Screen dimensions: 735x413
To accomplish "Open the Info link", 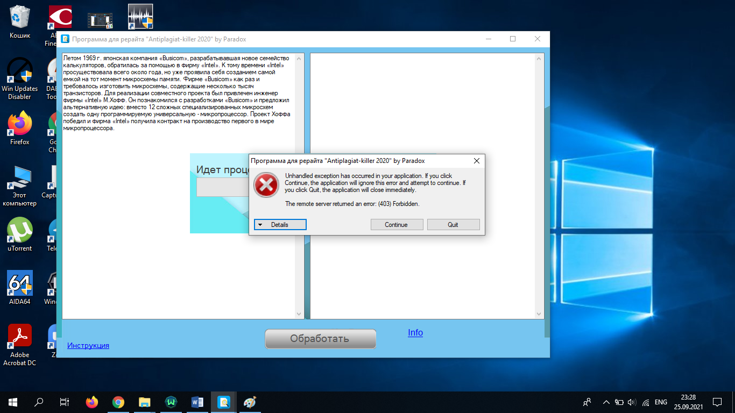I will 415,332.
